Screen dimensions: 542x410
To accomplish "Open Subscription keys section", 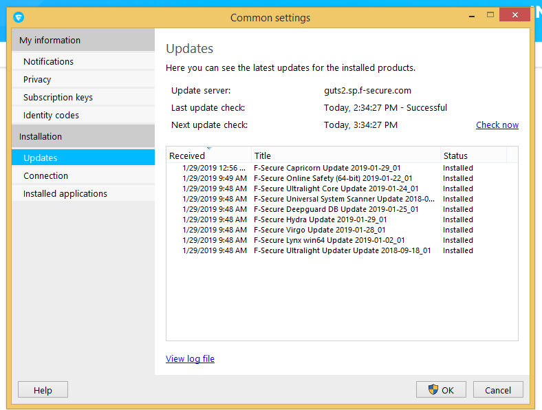I will (x=58, y=97).
